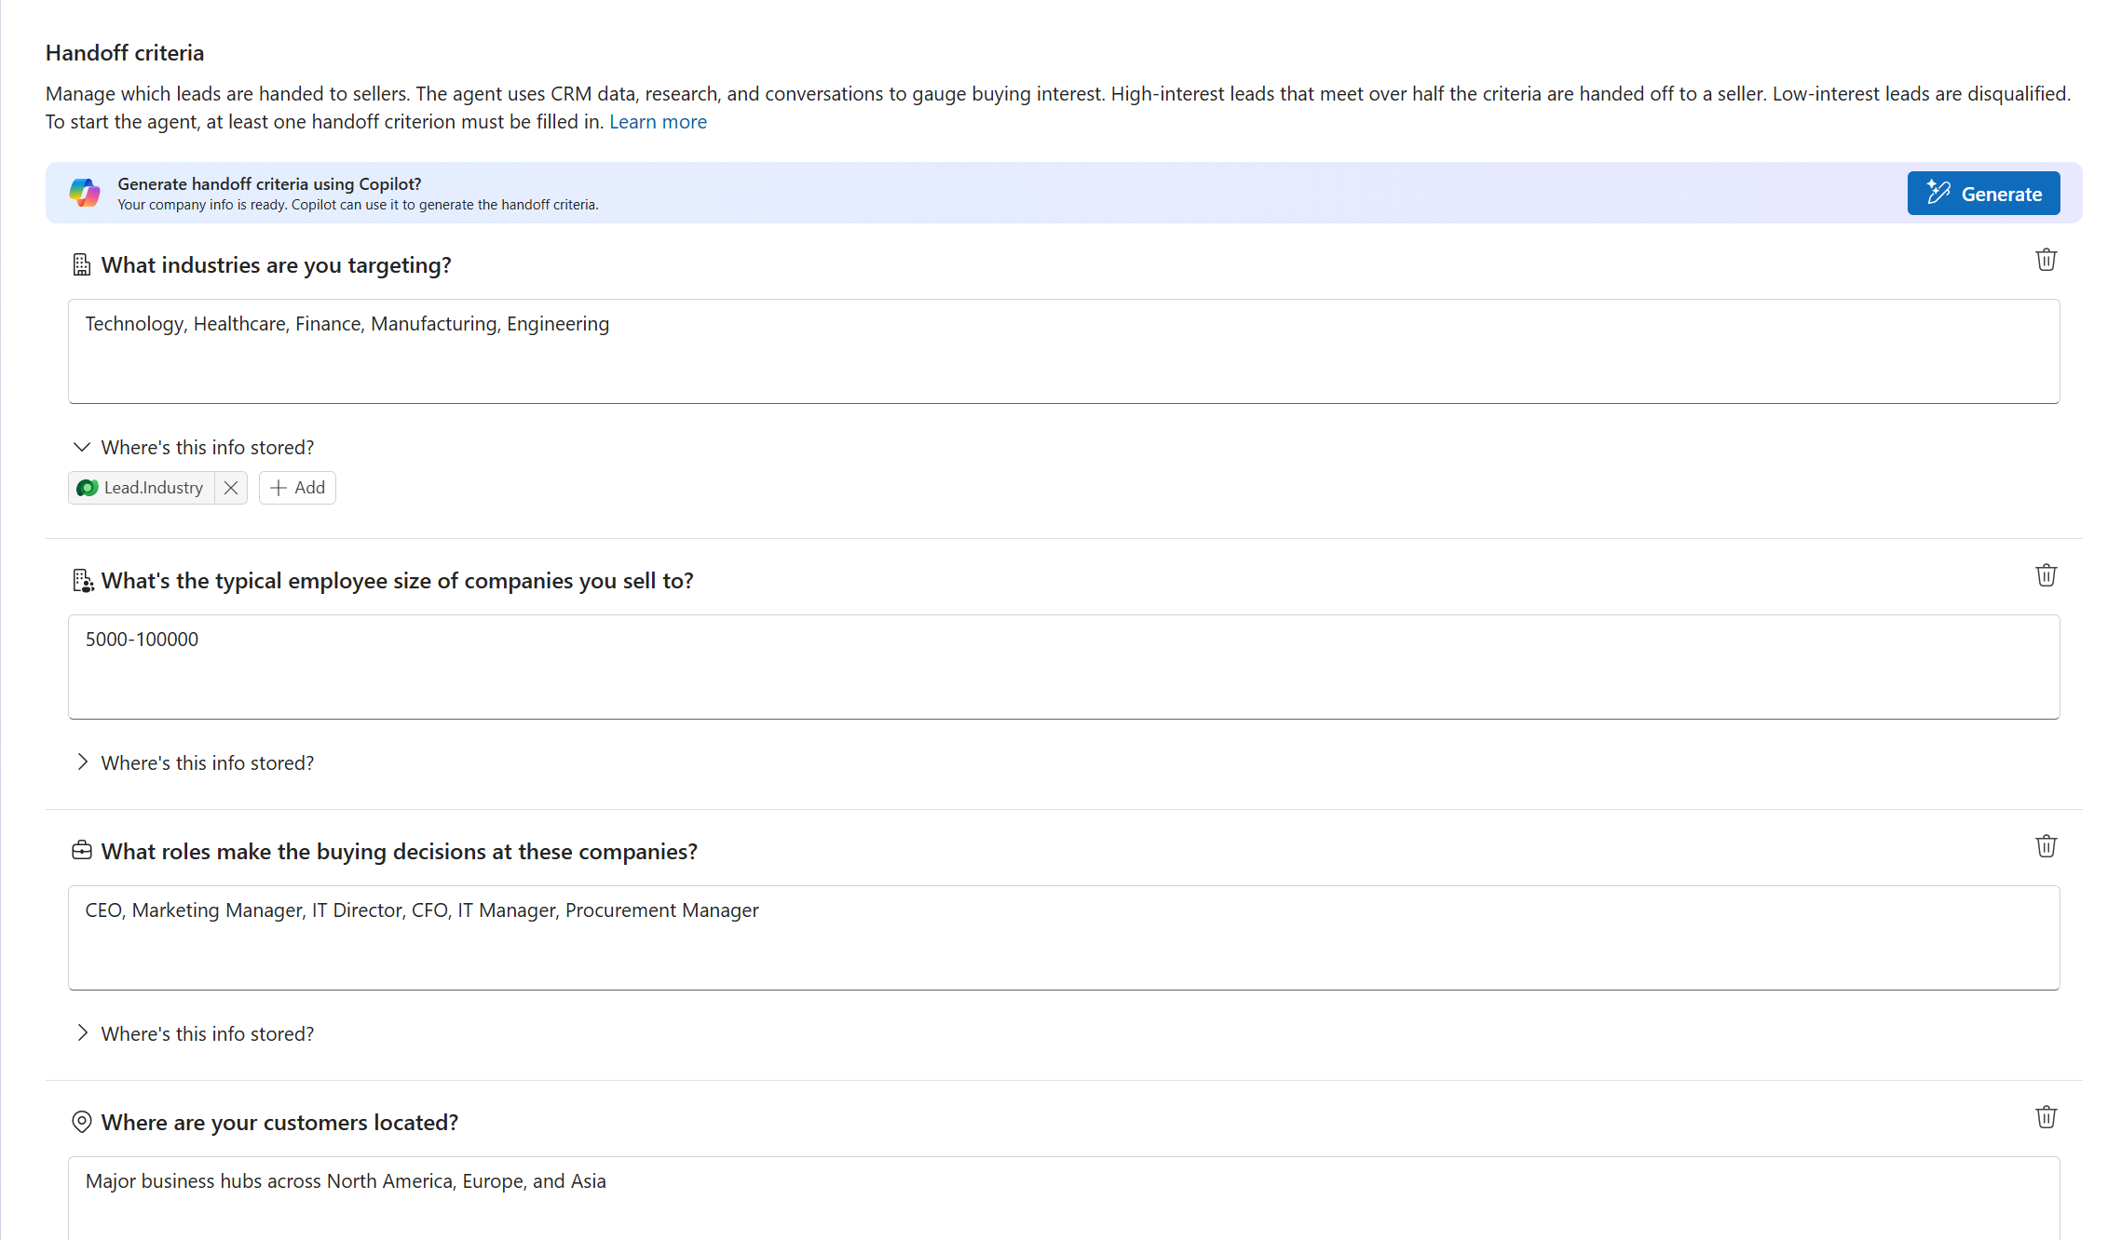Click the wand icon inside Generate button
Image resolution: width=2121 pixels, height=1240 pixels.
click(1940, 193)
